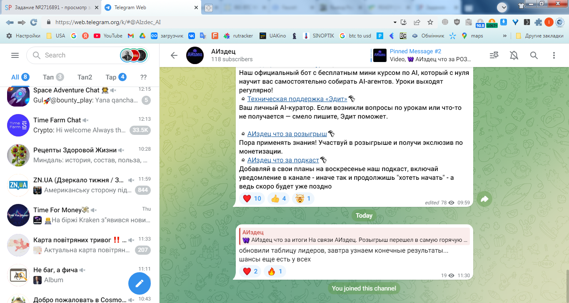Image resolution: width=569 pixels, height=303 pixels.
Task: Open the Telegram hamburger main menu
Action: (15, 55)
